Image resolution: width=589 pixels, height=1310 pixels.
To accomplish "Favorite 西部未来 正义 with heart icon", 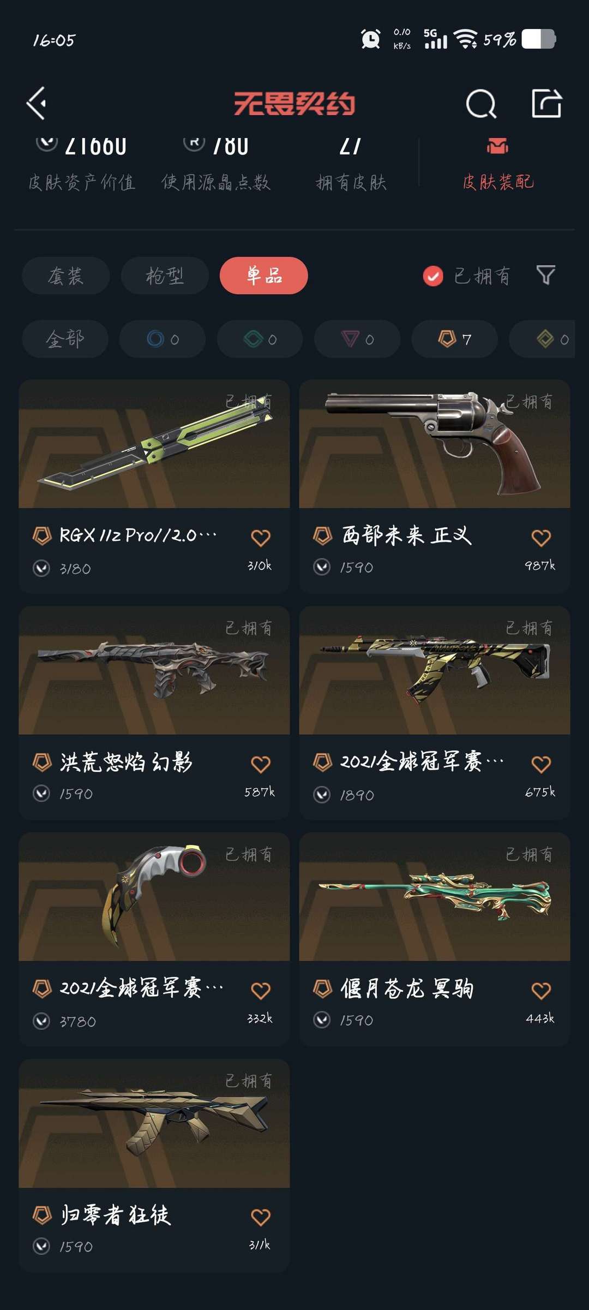I will pyautogui.click(x=541, y=538).
